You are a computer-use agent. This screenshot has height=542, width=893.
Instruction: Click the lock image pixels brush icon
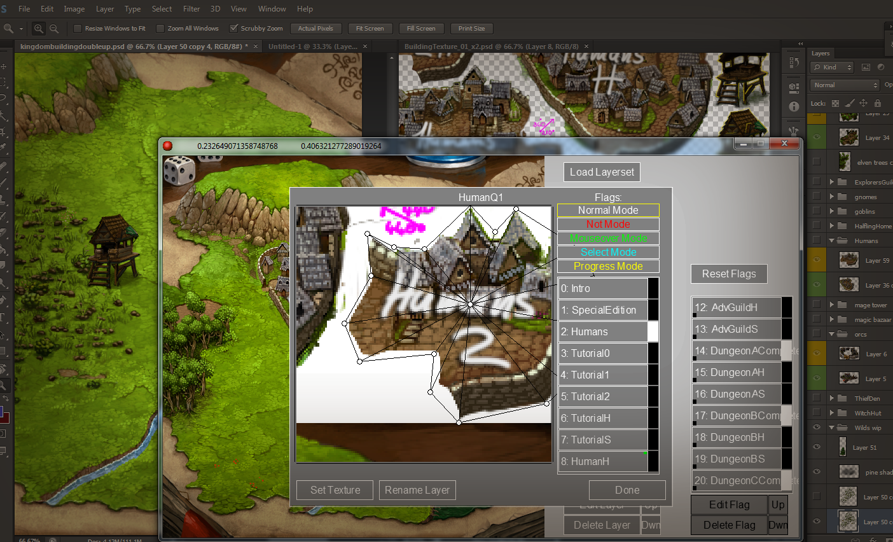(x=850, y=103)
